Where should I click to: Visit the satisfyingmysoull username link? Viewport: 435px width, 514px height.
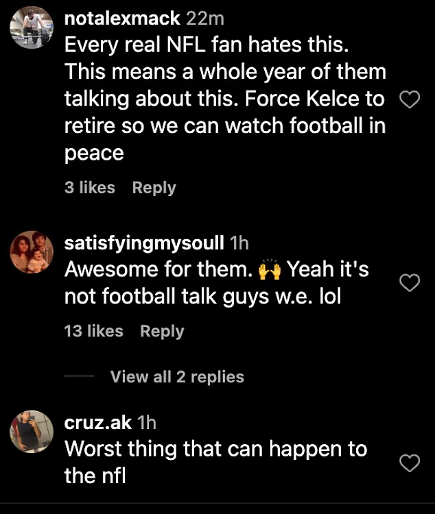pyautogui.click(x=143, y=243)
